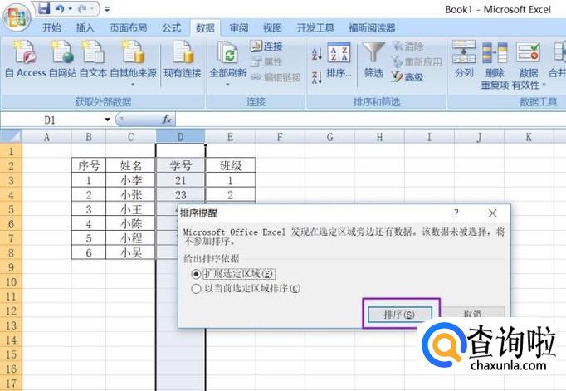The width and height of the screenshot is (566, 391).
Task: Select column D header
Action: point(180,137)
